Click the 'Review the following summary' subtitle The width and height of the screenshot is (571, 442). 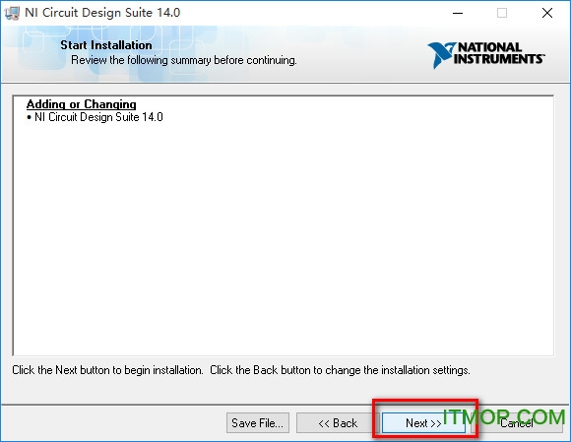[x=184, y=60]
